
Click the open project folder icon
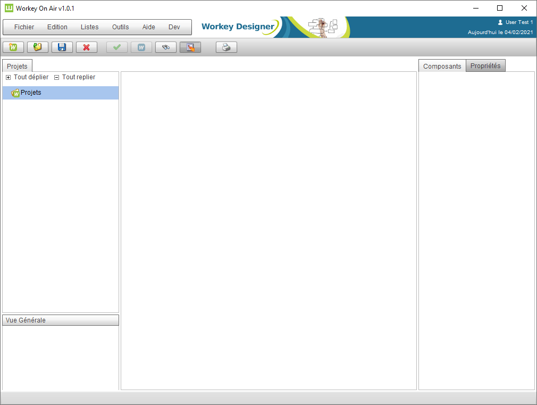pos(38,47)
